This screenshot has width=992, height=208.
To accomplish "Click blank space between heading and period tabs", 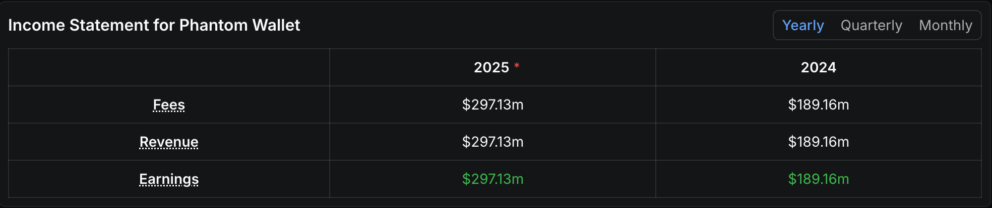I will (534, 25).
